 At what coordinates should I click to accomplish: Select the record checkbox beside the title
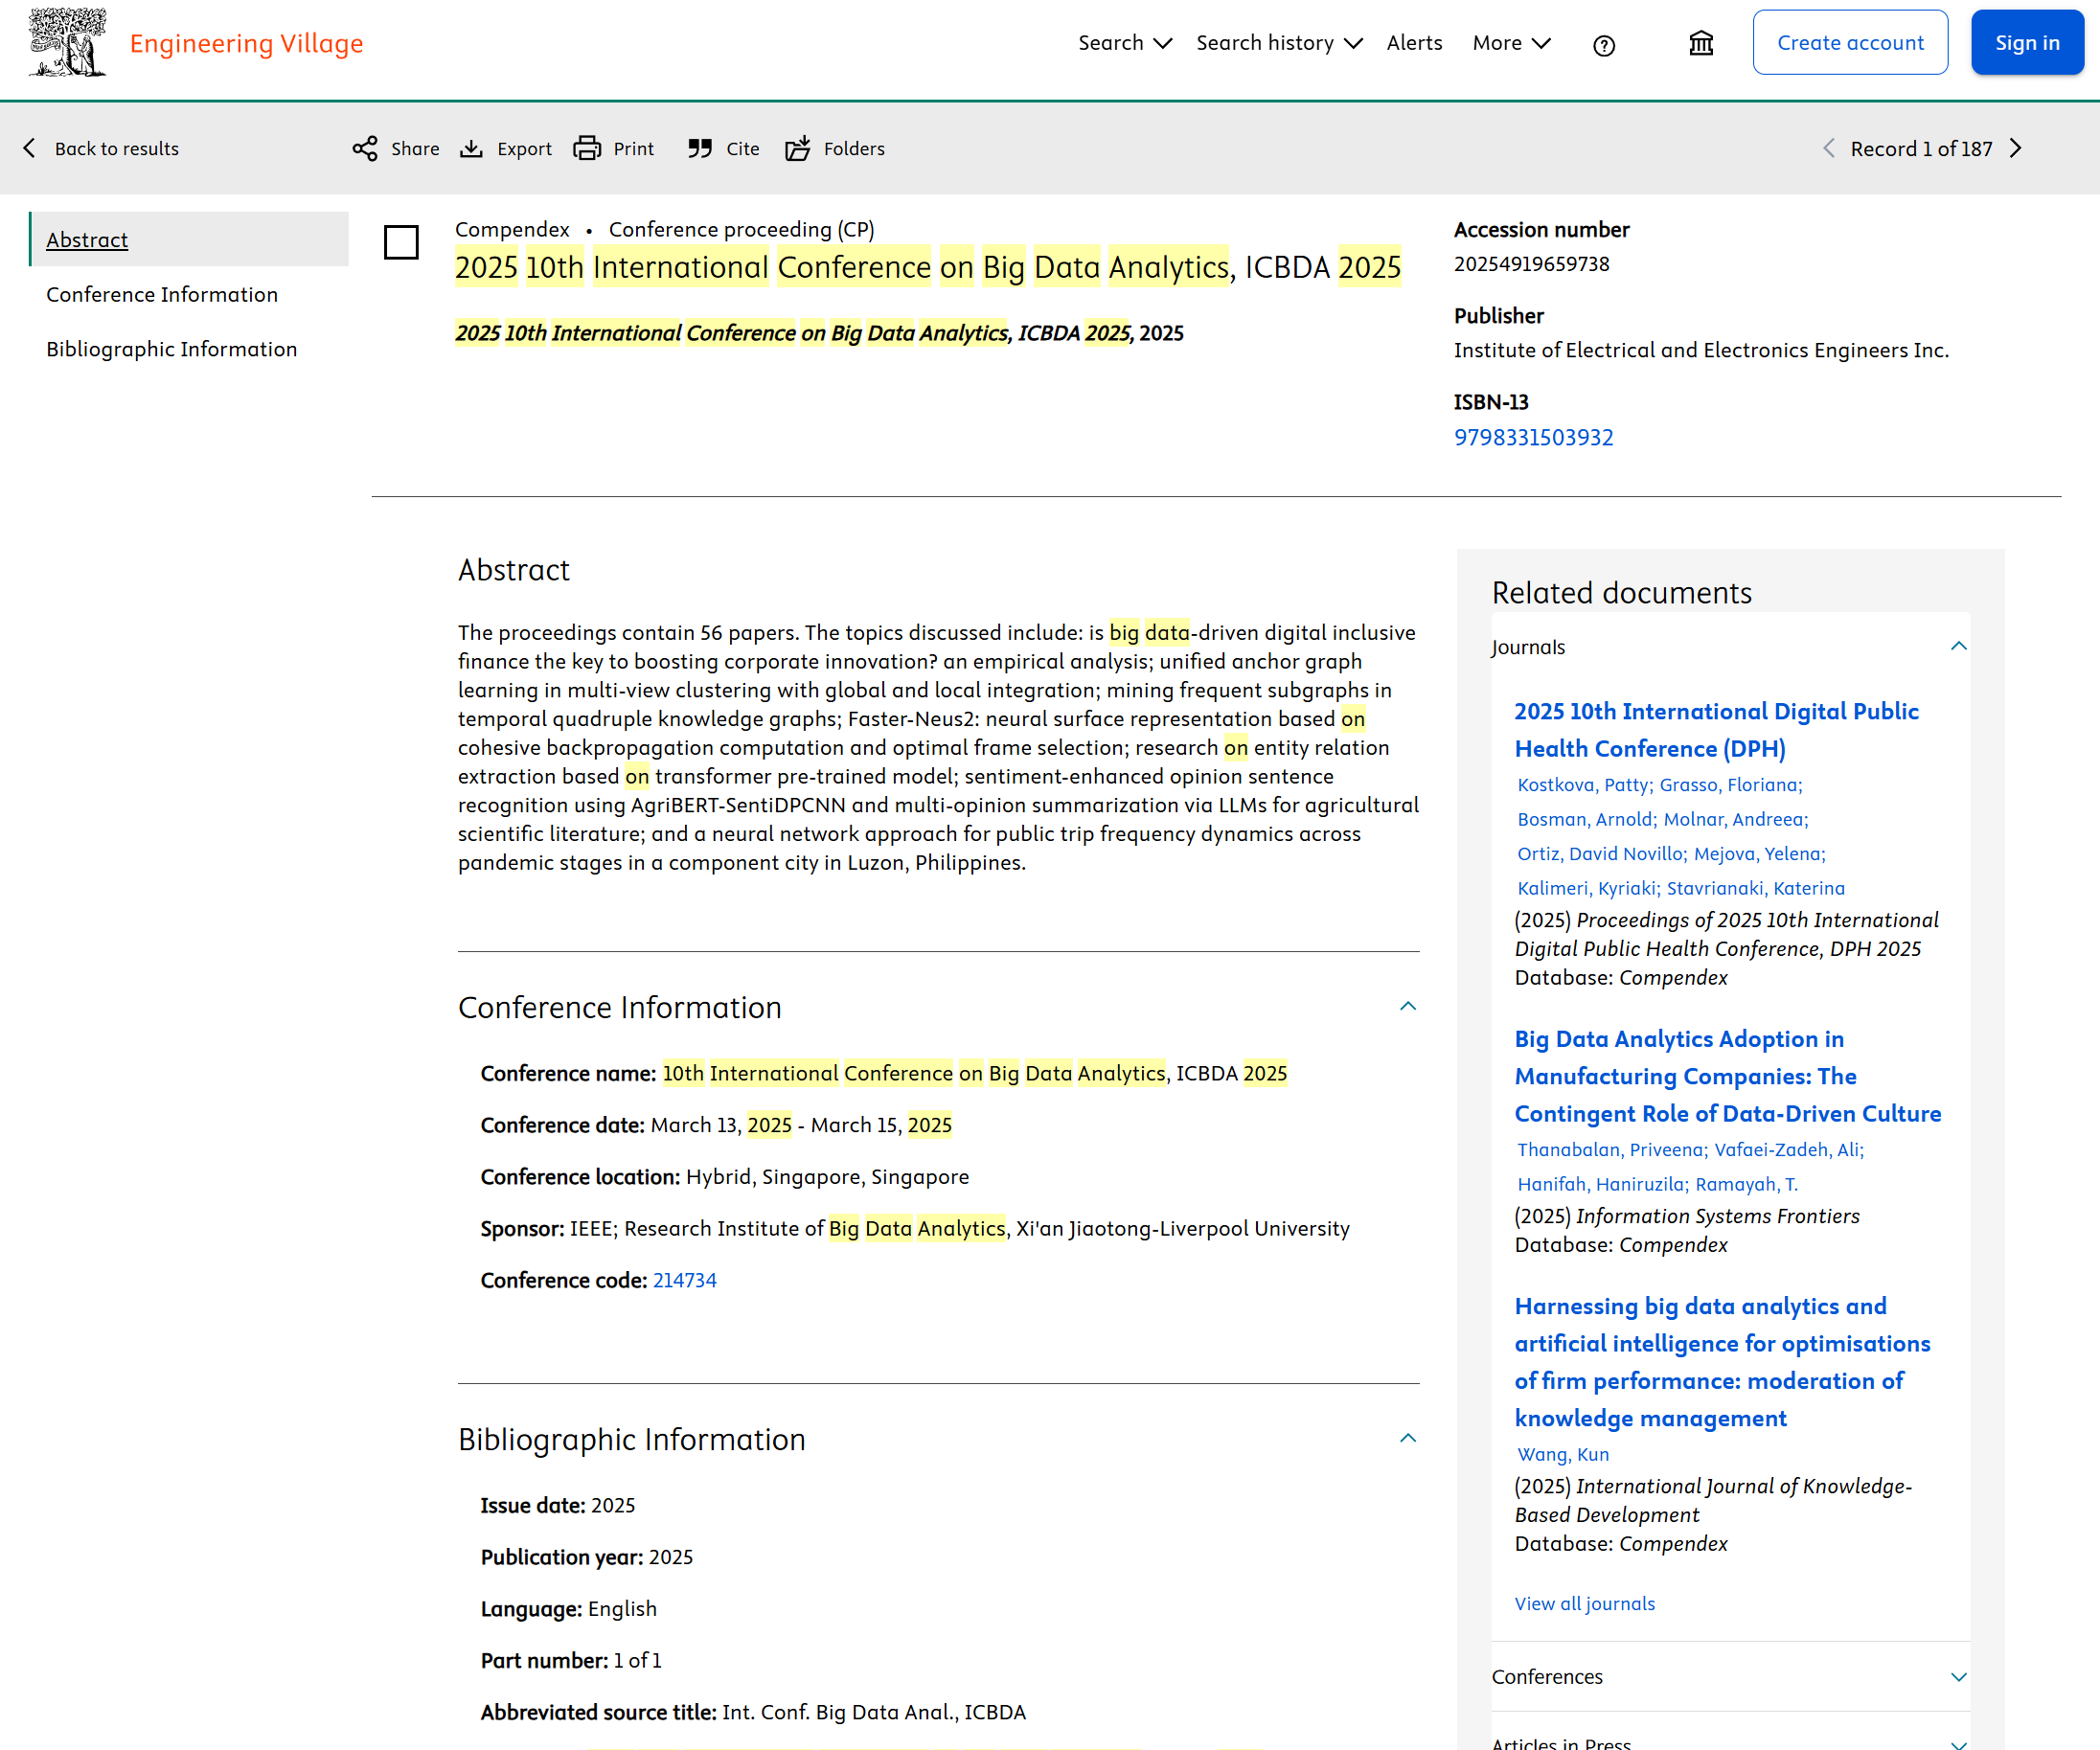401,242
